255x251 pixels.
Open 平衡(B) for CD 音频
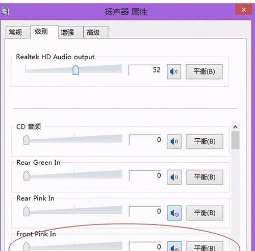tap(205, 141)
